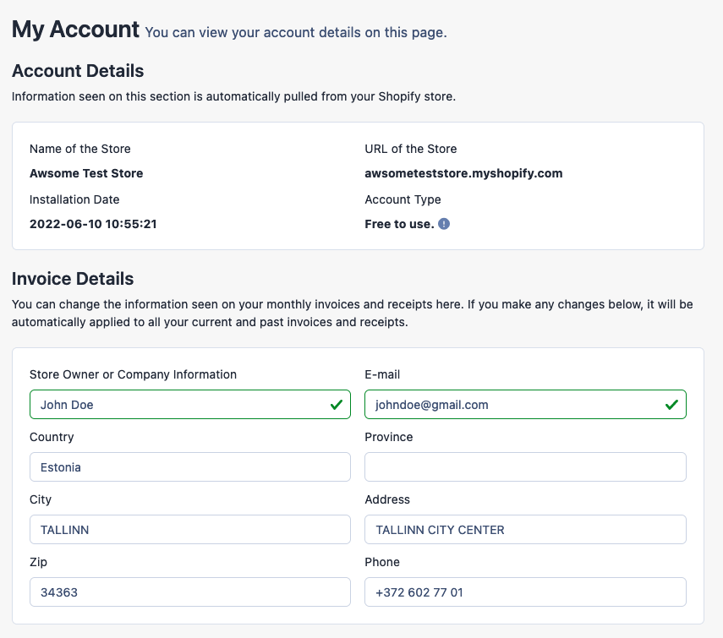723x638 pixels.
Task: Click into the empty Province field
Action: (525, 467)
